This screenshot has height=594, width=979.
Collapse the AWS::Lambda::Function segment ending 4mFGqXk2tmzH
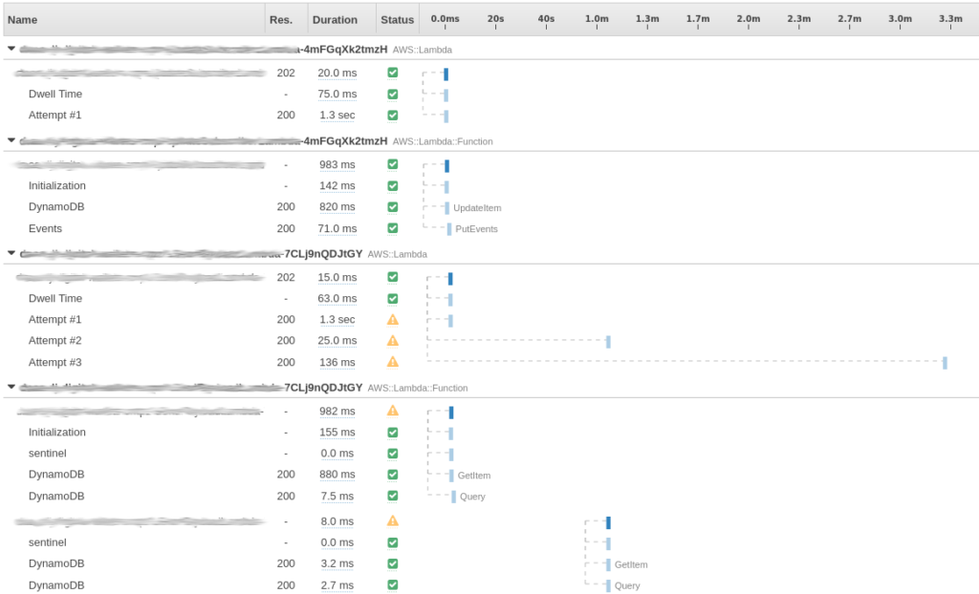click(11, 141)
